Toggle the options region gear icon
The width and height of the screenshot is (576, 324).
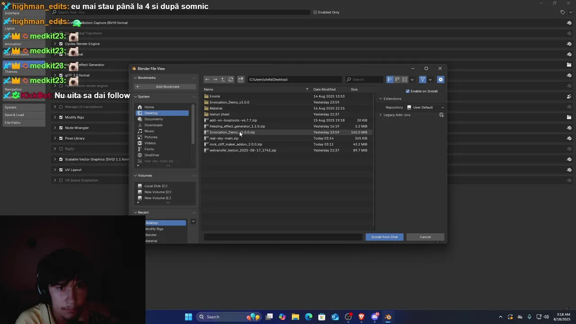(441, 79)
